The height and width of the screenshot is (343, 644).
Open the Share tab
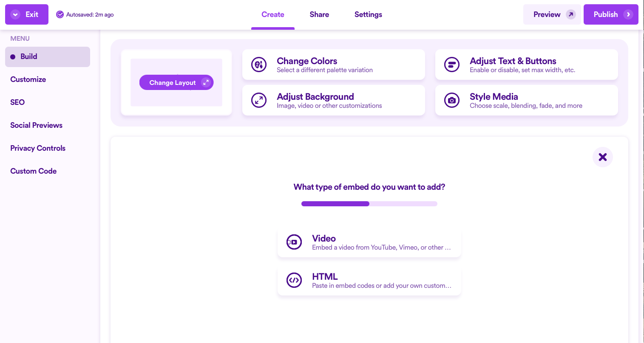click(x=319, y=14)
